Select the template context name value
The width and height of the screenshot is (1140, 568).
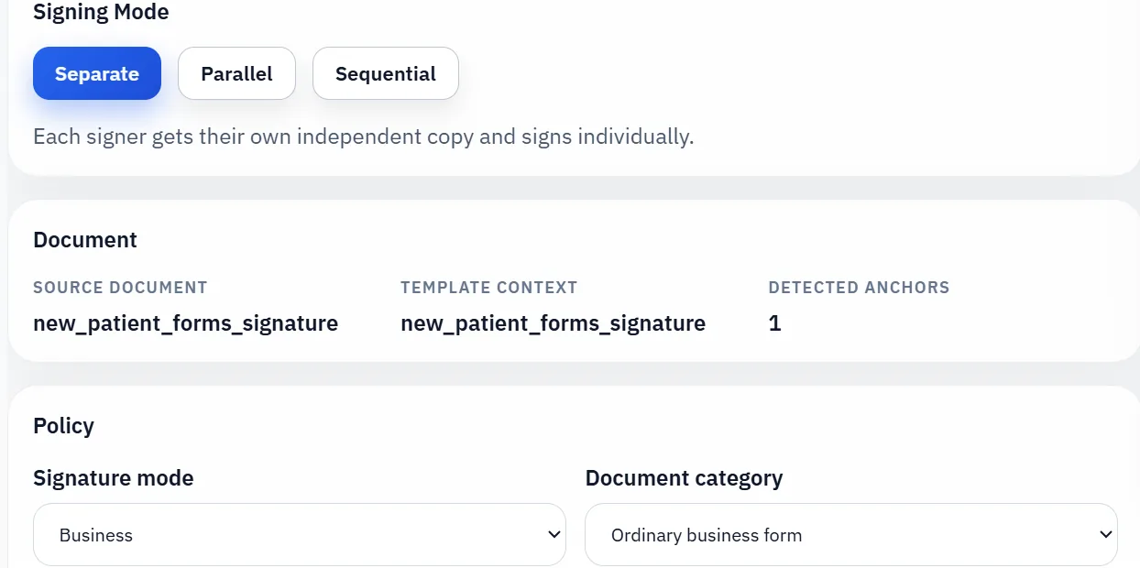[553, 323]
